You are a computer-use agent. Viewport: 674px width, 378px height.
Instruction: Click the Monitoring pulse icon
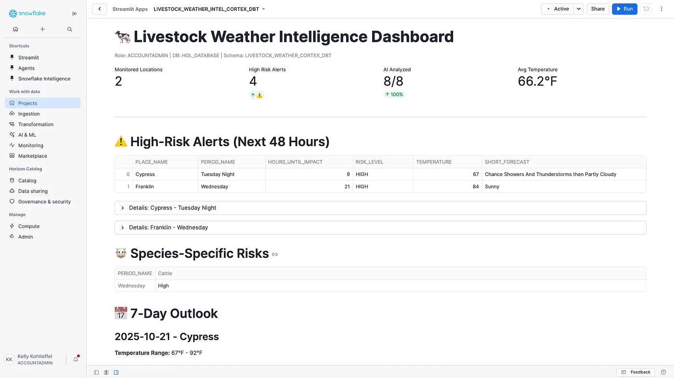coord(13,145)
